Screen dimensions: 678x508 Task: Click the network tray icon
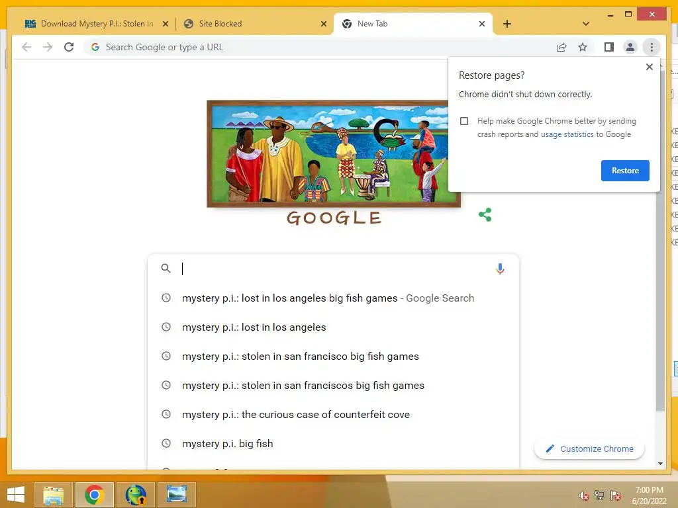[x=599, y=495]
